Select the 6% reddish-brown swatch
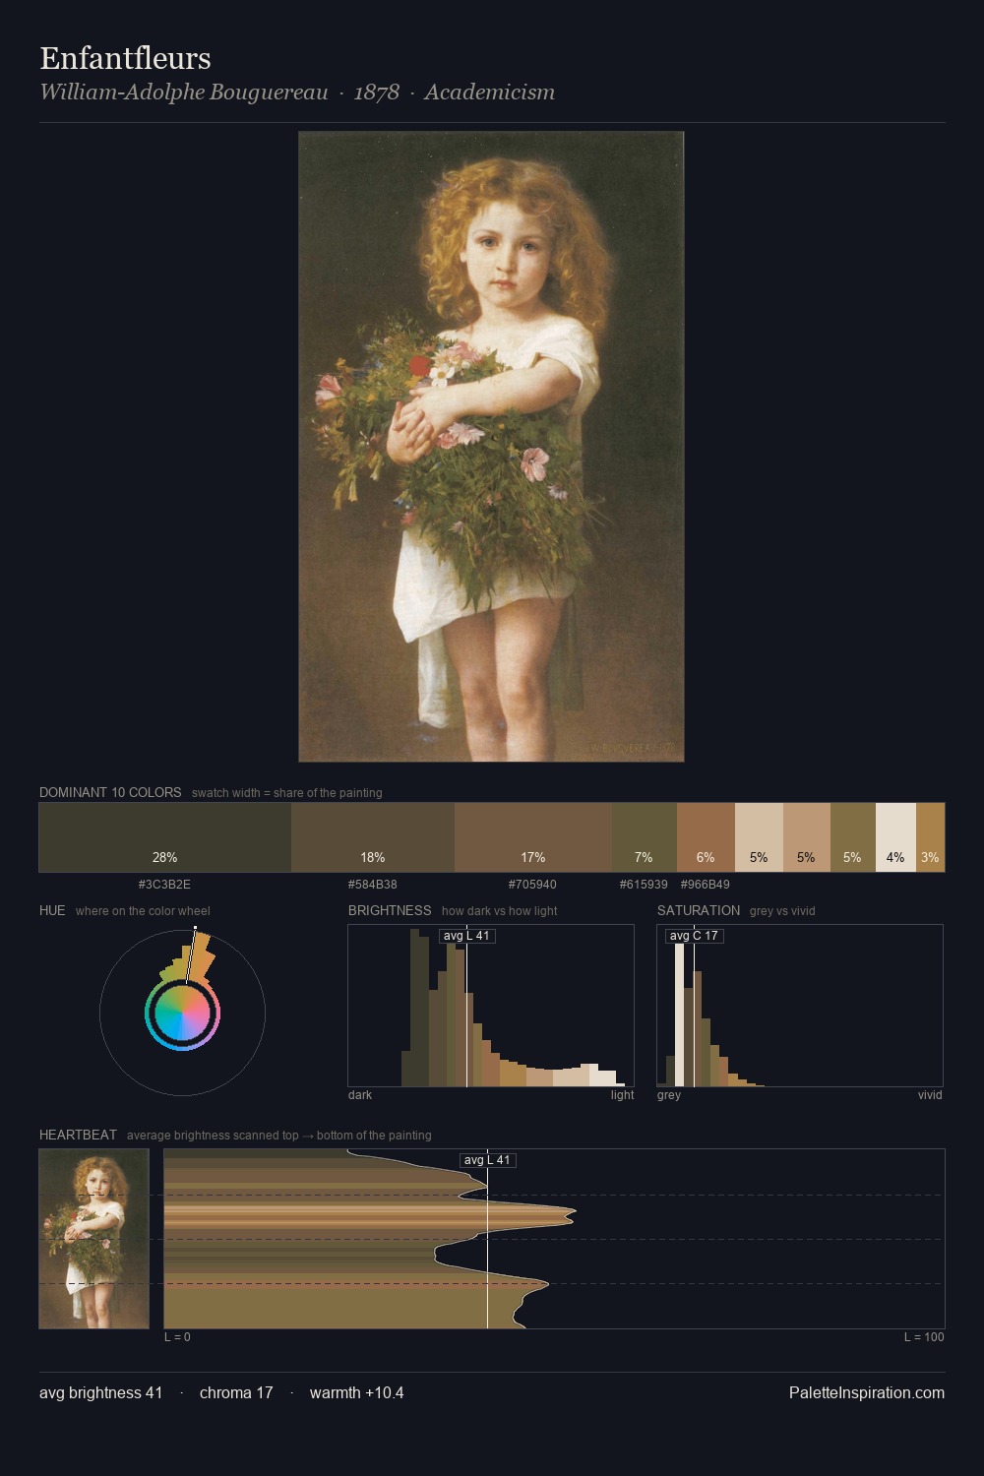Screen dimensions: 984x1476 [x=706, y=837]
